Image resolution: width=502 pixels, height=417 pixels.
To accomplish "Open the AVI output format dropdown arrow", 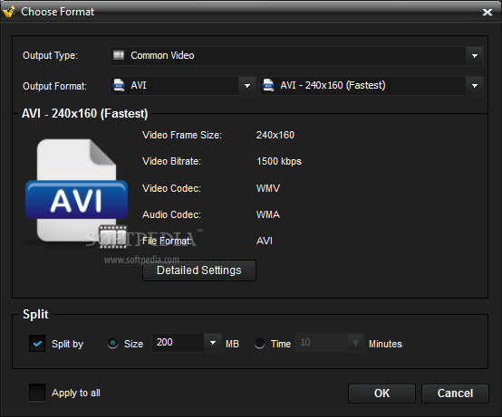I will (x=246, y=86).
